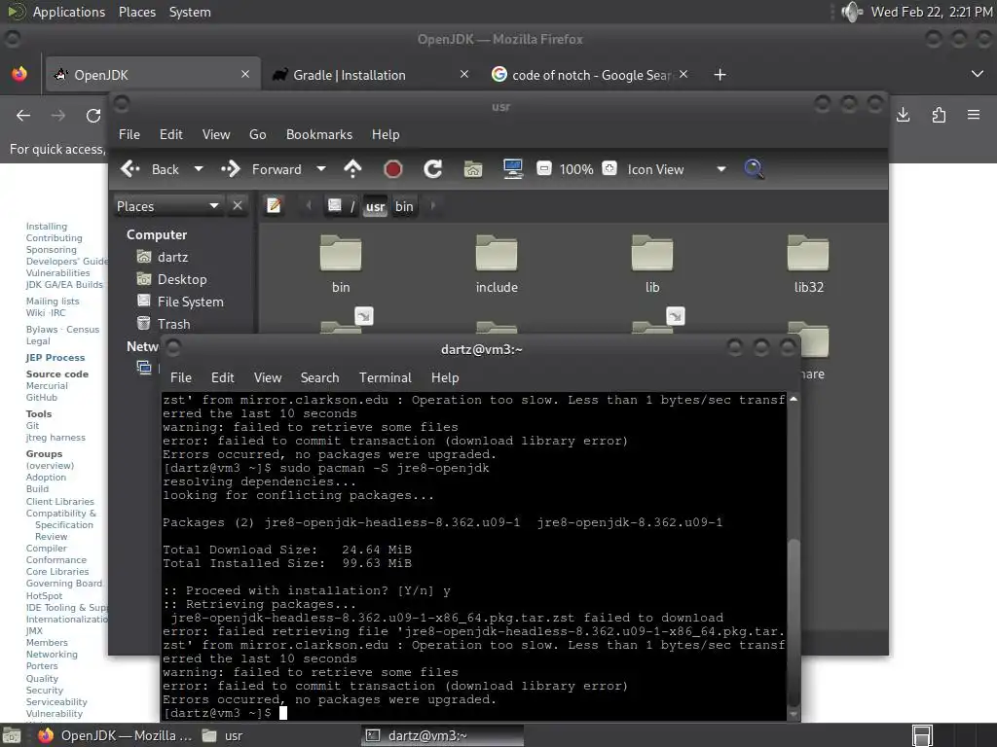
Task: Zoom in in the file manager
Action: point(609,169)
